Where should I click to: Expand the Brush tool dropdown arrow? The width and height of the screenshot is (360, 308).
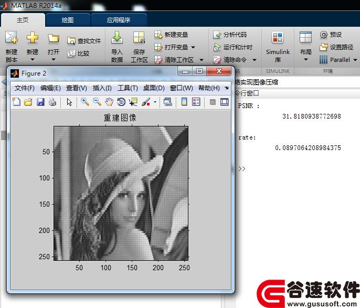(x=155, y=102)
